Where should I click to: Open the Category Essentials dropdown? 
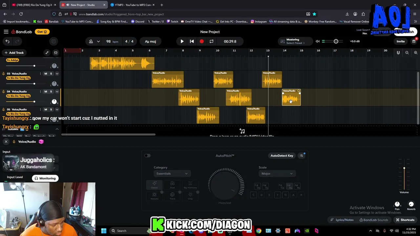click(x=172, y=173)
